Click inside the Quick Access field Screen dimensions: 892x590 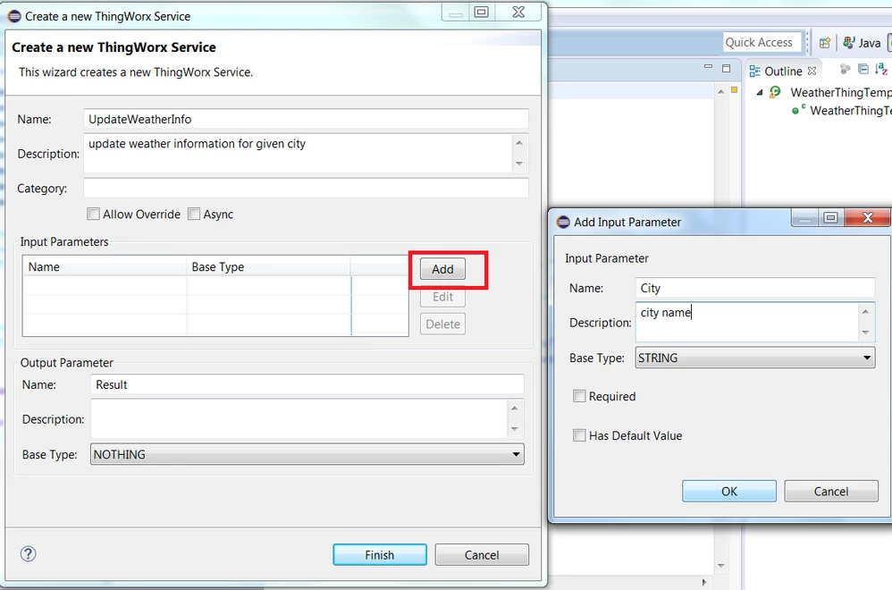click(762, 42)
